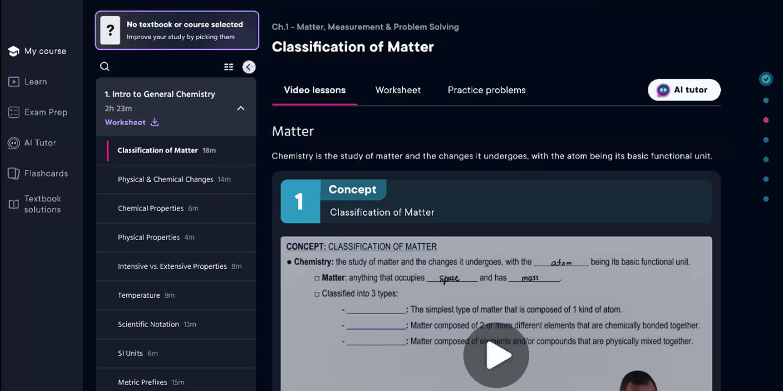Click the checked progress marker at top right
The width and height of the screenshot is (783, 391).
pos(766,79)
